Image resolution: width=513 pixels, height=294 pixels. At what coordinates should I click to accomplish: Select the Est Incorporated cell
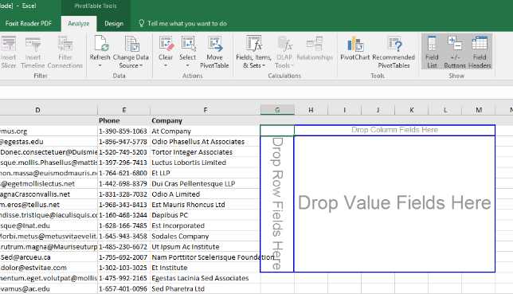[206, 225]
